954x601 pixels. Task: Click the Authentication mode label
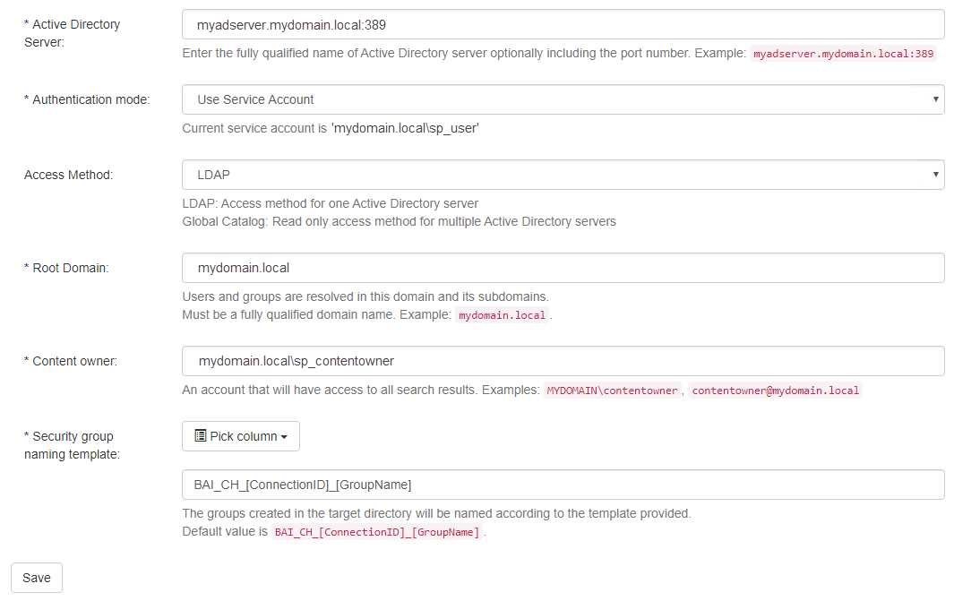pos(87,99)
